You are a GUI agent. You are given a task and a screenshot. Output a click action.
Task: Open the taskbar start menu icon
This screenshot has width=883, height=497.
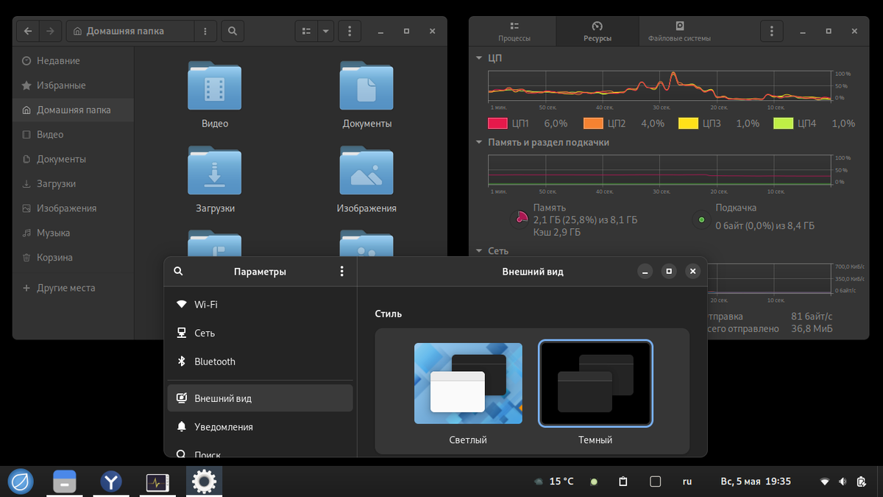coord(19,482)
